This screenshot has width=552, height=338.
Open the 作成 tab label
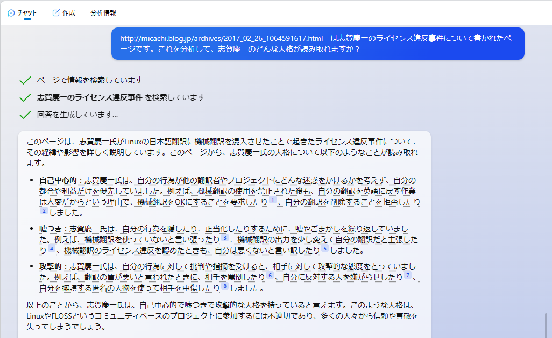click(69, 13)
